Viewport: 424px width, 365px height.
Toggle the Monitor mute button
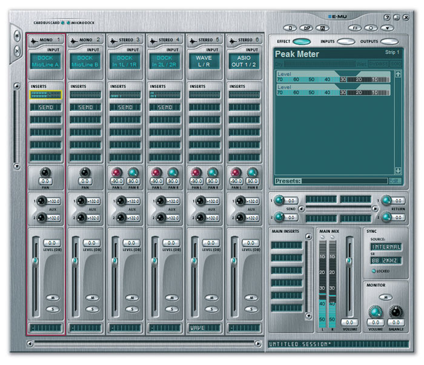point(385,297)
